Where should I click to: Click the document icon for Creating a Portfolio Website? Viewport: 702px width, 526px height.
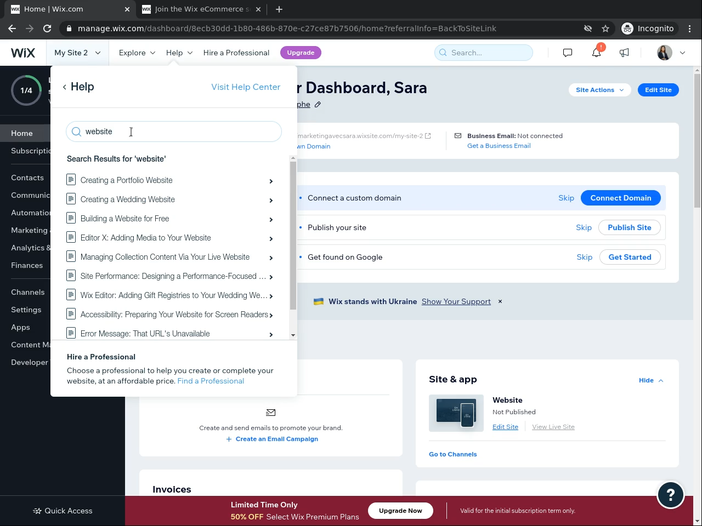pos(71,180)
